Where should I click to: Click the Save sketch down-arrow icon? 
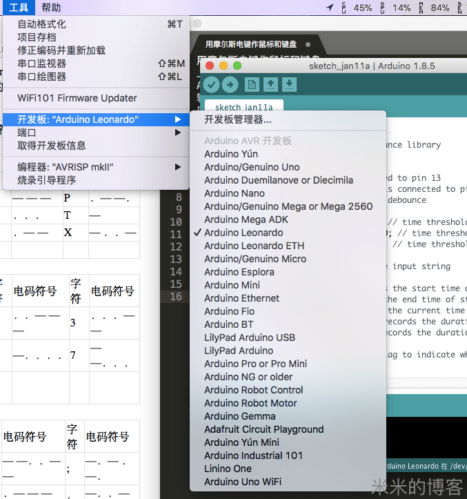[290, 84]
